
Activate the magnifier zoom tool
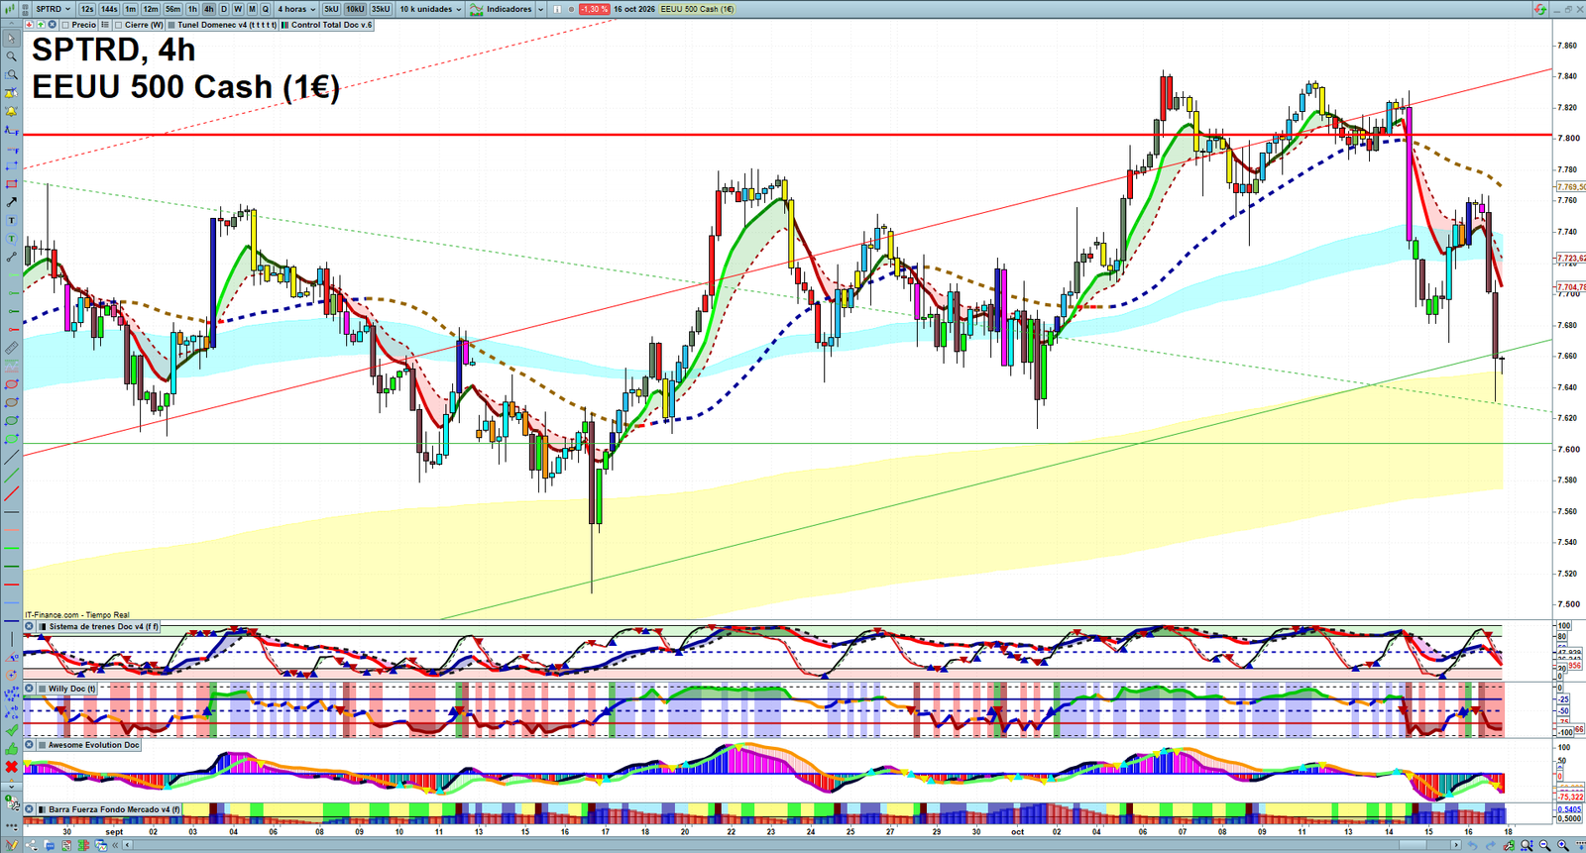pos(12,56)
